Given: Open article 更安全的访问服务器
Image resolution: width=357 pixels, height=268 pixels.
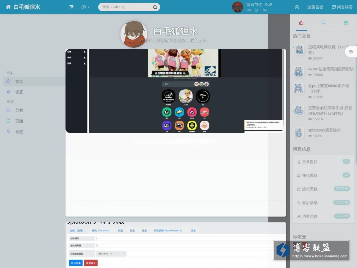Looking at the screenshot, I should click(330, 110).
